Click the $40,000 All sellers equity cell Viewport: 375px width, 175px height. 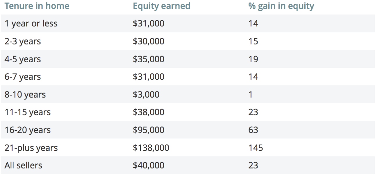(149, 165)
